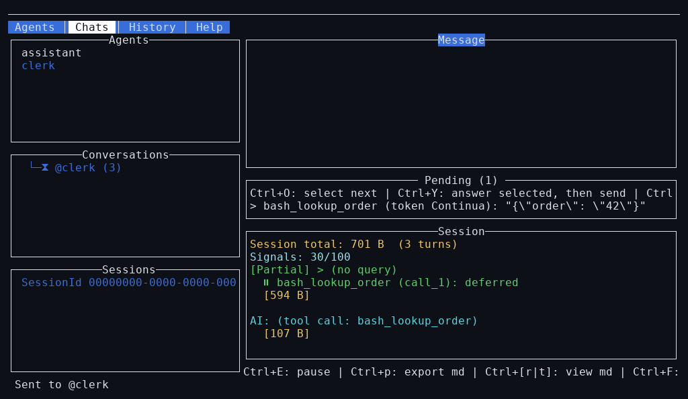
Task: Click the [Partial] > (no query) line
Action: point(323,269)
